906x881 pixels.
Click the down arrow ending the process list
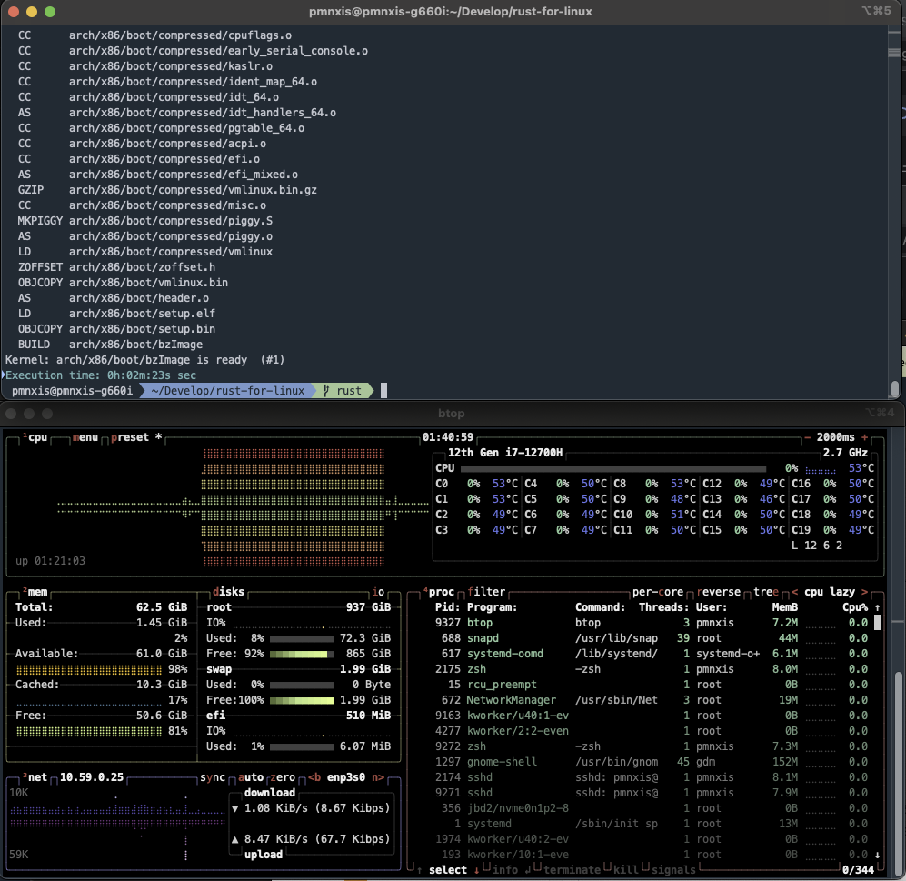click(877, 855)
